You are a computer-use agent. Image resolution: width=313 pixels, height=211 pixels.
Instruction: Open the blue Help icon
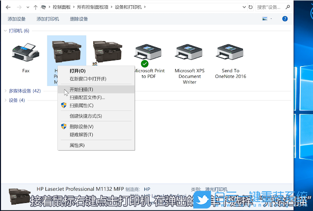point(285,19)
